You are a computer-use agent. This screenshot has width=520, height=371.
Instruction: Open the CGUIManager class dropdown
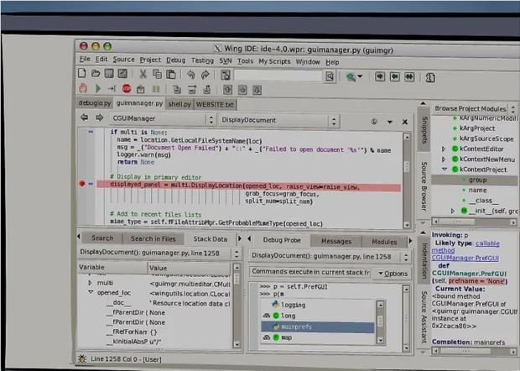pyautogui.click(x=163, y=119)
